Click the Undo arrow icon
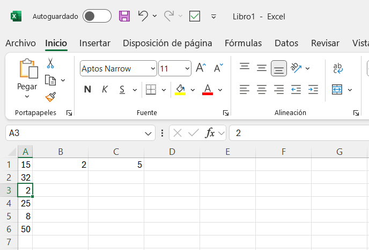This screenshot has width=369, height=250. point(143,16)
